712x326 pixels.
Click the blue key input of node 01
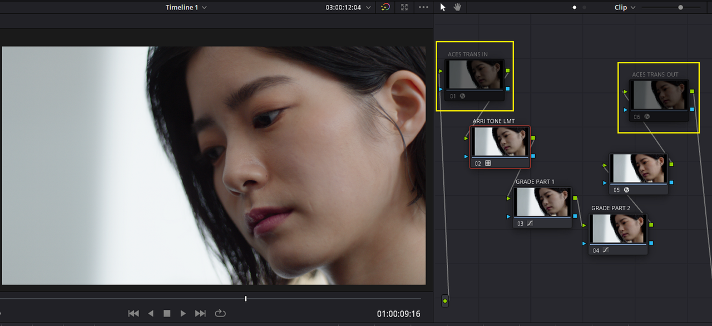(441, 89)
